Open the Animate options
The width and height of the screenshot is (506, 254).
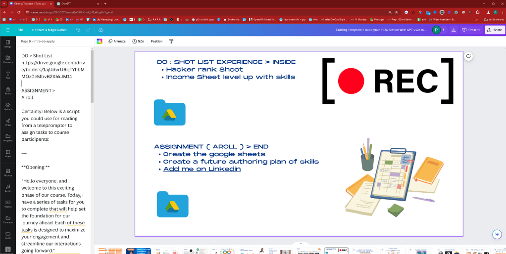[x=117, y=41]
